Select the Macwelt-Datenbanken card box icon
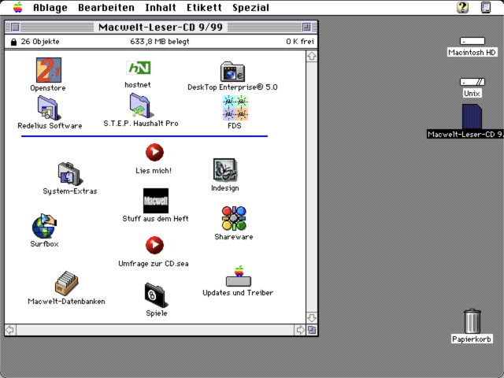This screenshot has height=378, width=504. click(66, 283)
